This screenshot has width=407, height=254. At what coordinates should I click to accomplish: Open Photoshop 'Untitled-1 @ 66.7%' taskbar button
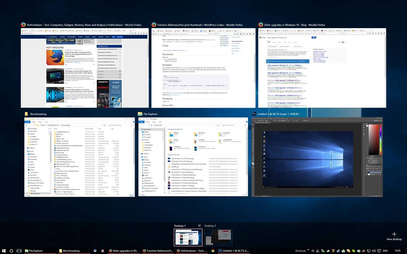pyautogui.click(x=234, y=251)
